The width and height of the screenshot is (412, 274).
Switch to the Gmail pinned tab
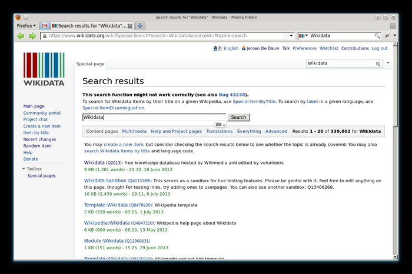click(45, 26)
